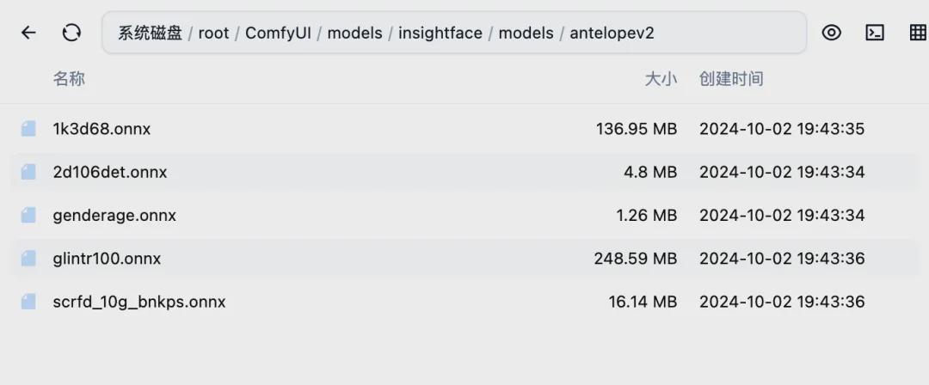Click file icon beside genderage.onnx
The width and height of the screenshot is (929, 385).
tap(28, 215)
